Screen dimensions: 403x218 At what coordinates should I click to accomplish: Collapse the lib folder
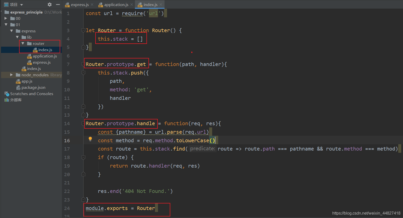click(17, 37)
